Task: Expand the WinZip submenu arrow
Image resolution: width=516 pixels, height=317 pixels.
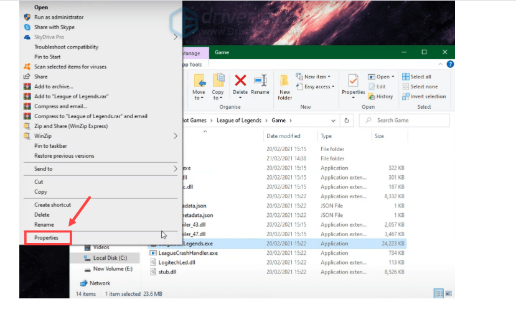Action: point(176,136)
